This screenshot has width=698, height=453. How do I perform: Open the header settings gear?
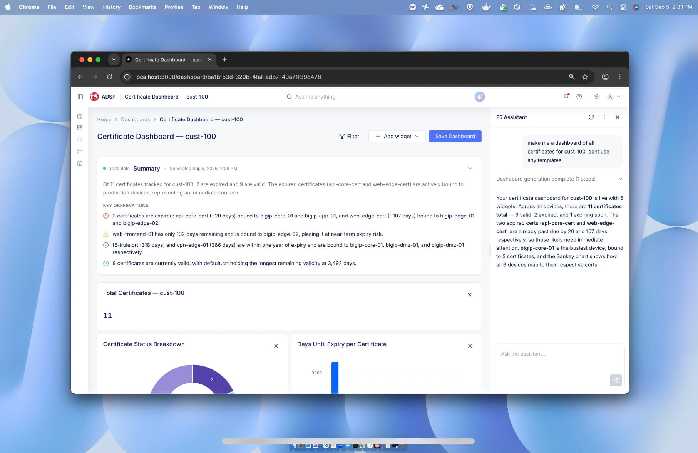click(x=597, y=97)
